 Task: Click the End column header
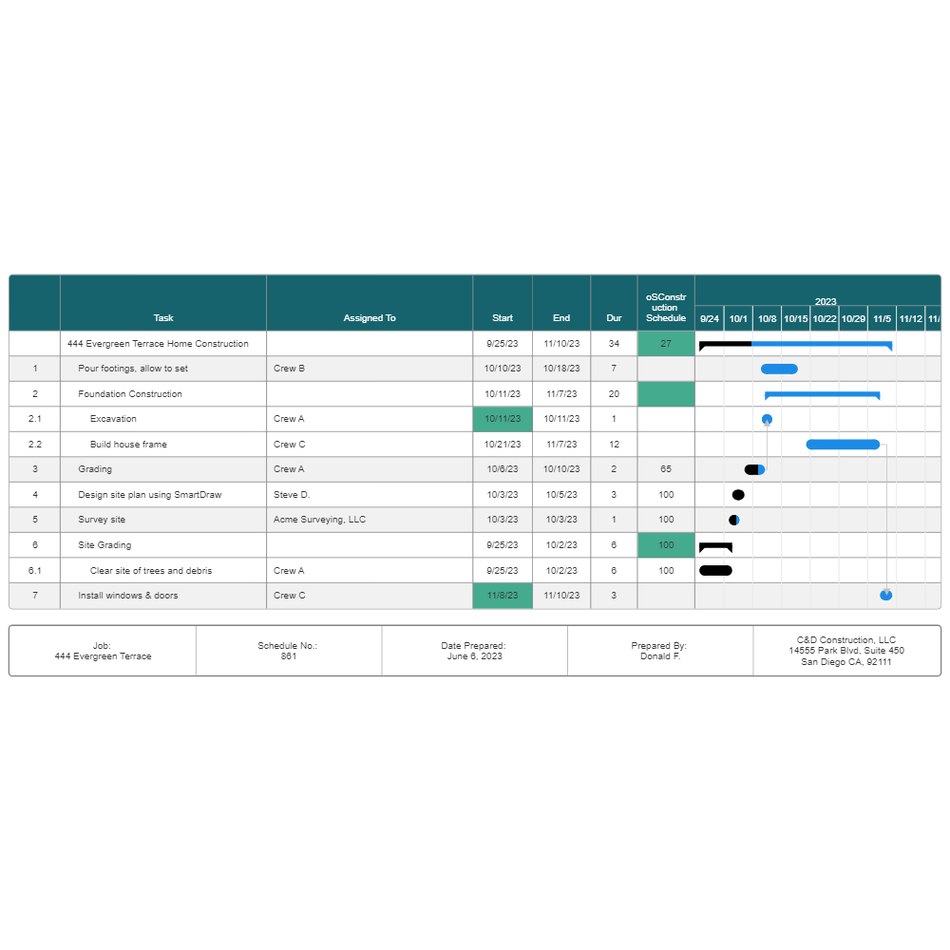[x=561, y=303]
